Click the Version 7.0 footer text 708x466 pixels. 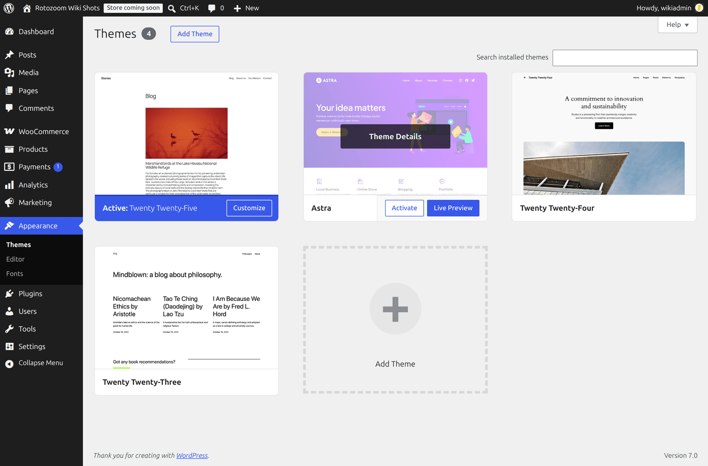[681, 456]
